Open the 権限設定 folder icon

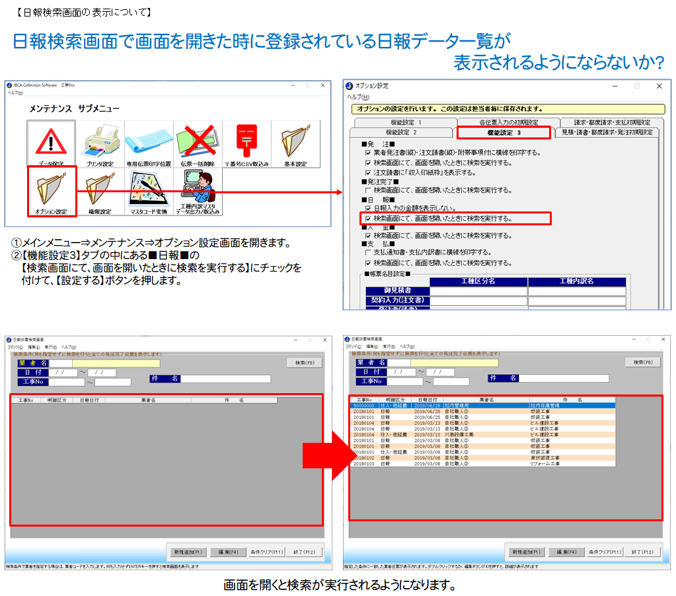tap(100, 191)
